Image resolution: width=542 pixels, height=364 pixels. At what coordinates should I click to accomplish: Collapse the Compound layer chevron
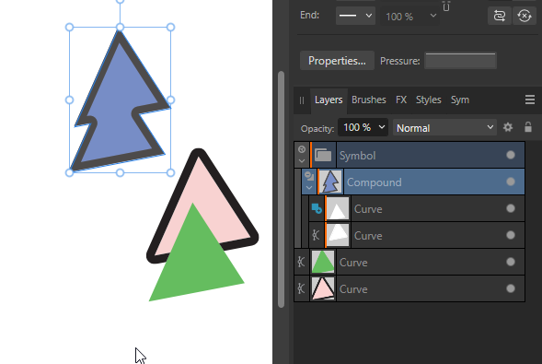point(309,188)
